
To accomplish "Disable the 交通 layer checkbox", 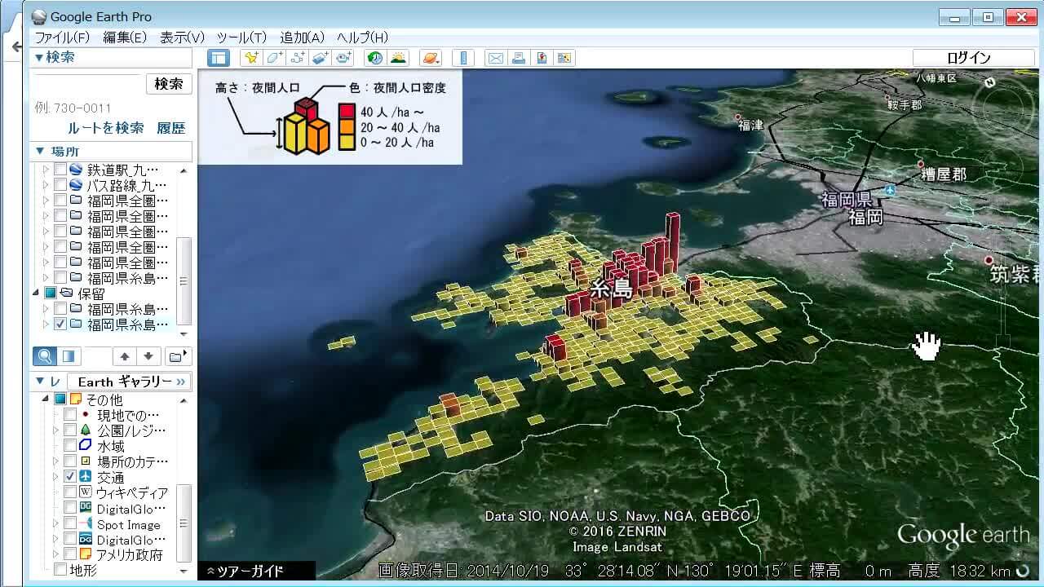I will (x=70, y=477).
